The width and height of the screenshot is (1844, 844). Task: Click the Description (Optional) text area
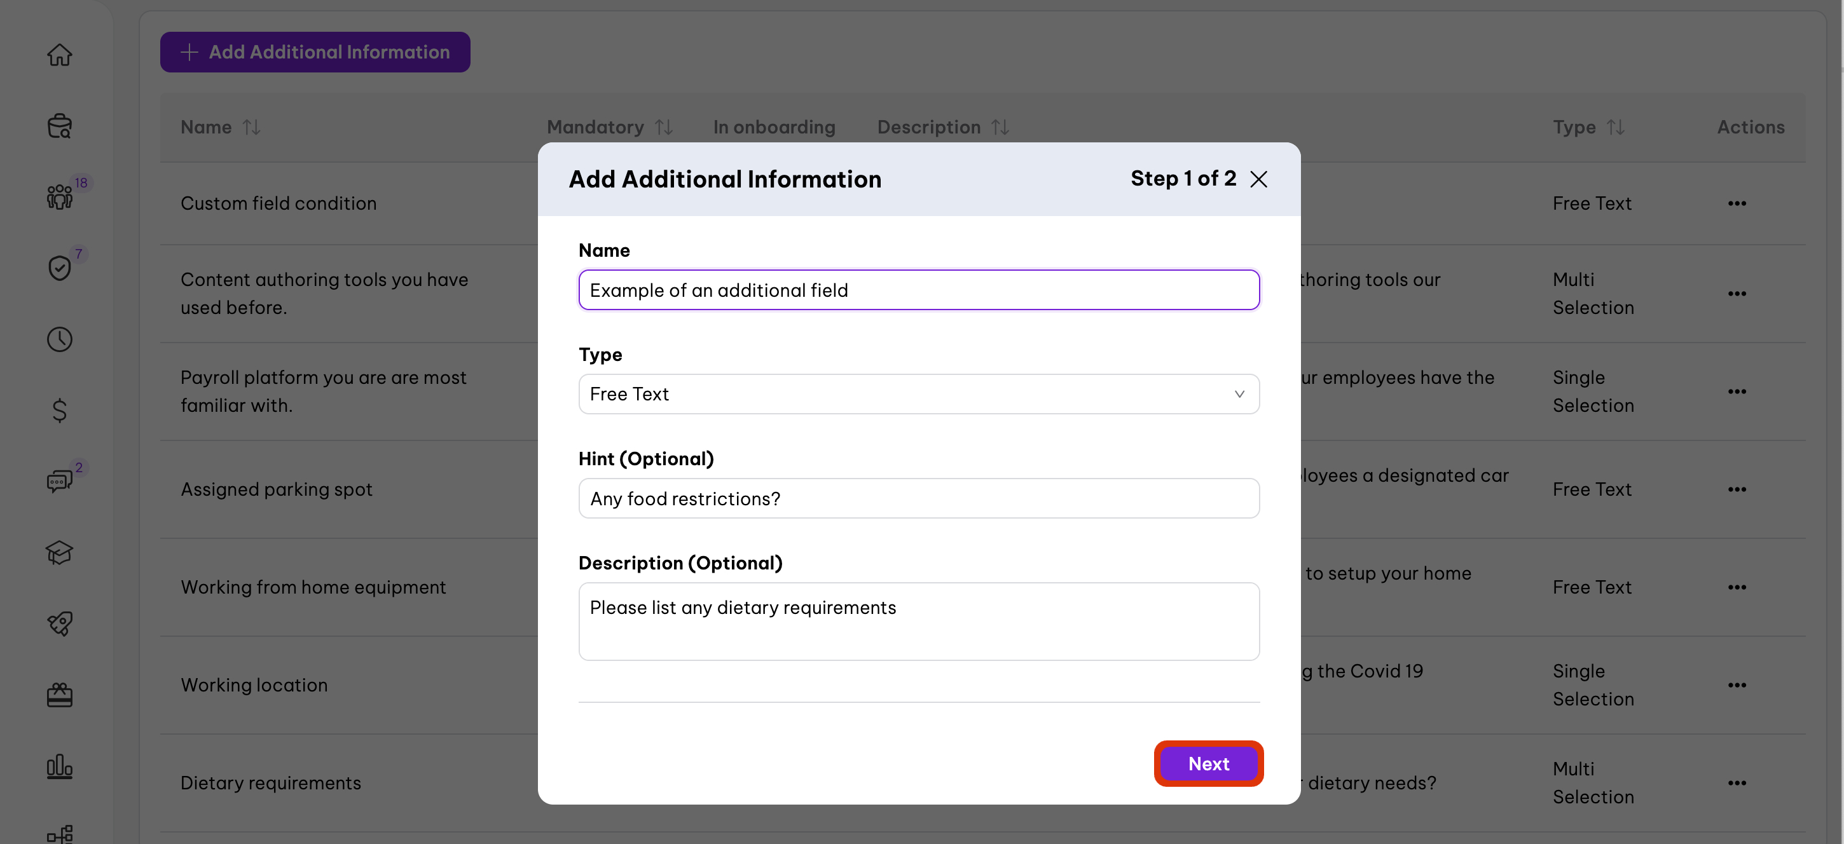point(918,622)
